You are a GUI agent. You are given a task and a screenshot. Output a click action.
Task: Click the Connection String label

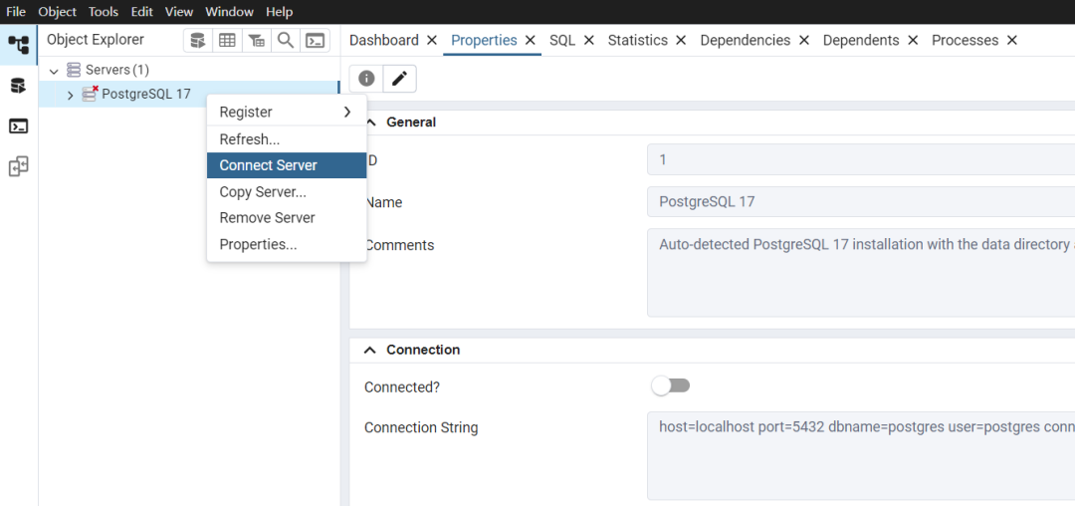tap(421, 428)
